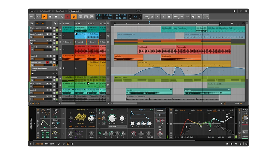Open the dashboard grid icon in title bar
This screenshot has width=277, height=155.
click(138, 11)
